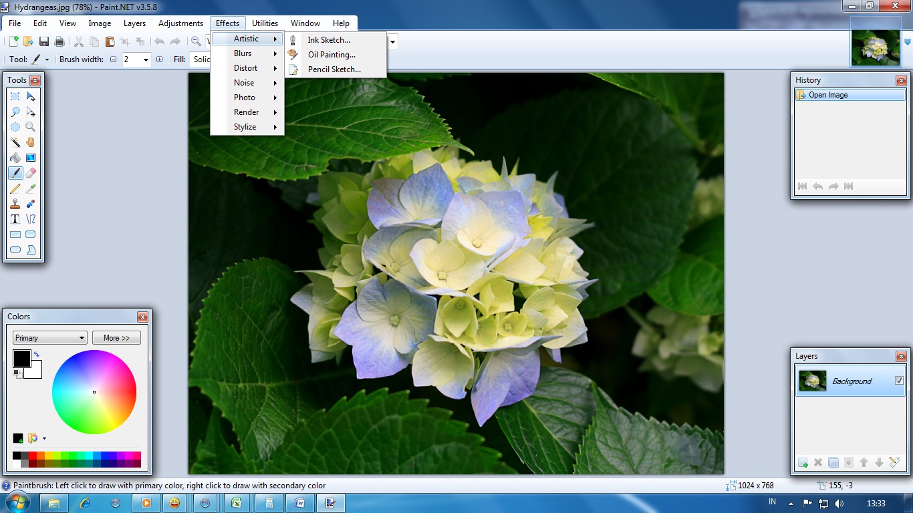The height and width of the screenshot is (513, 913).
Task: Open layer properties in Layers panel
Action: [x=895, y=462]
